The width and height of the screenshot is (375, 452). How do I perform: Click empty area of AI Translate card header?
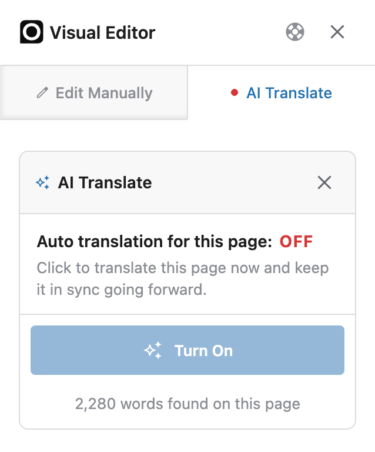click(x=233, y=182)
